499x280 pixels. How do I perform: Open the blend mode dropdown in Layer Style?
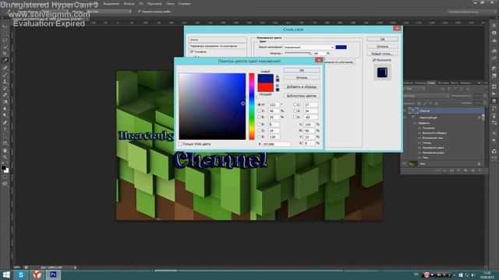pyautogui.click(x=309, y=47)
